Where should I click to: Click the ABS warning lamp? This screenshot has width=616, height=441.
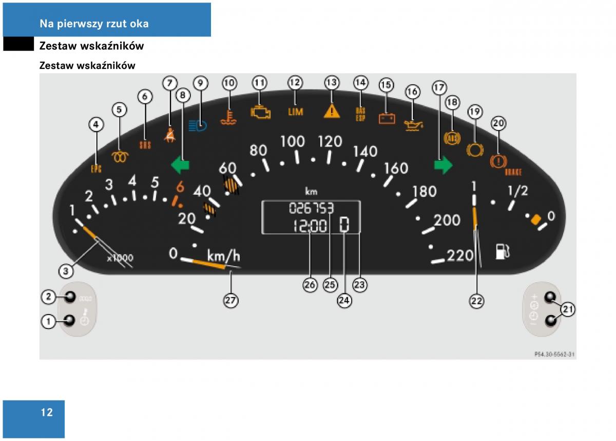pos(452,138)
